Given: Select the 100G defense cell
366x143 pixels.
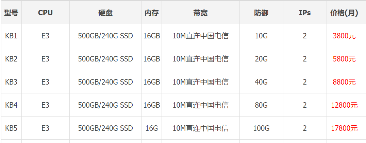Looking at the screenshot, I should click(x=261, y=128).
